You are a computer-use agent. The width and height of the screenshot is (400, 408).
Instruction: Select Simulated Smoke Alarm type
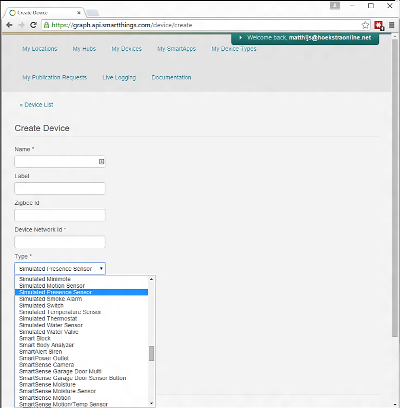pyautogui.click(x=82, y=299)
